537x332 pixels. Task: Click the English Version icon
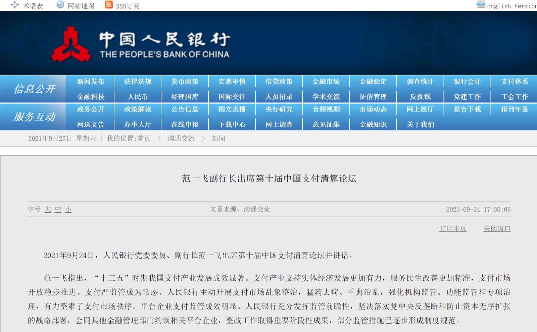(x=481, y=5)
